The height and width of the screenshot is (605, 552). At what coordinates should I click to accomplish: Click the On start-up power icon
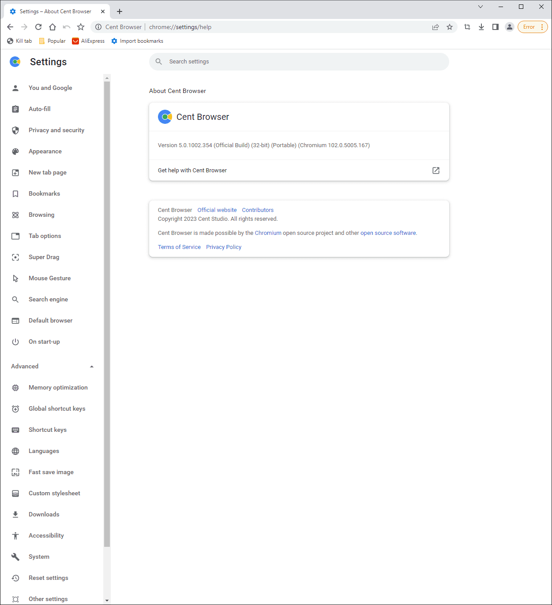click(x=15, y=342)
